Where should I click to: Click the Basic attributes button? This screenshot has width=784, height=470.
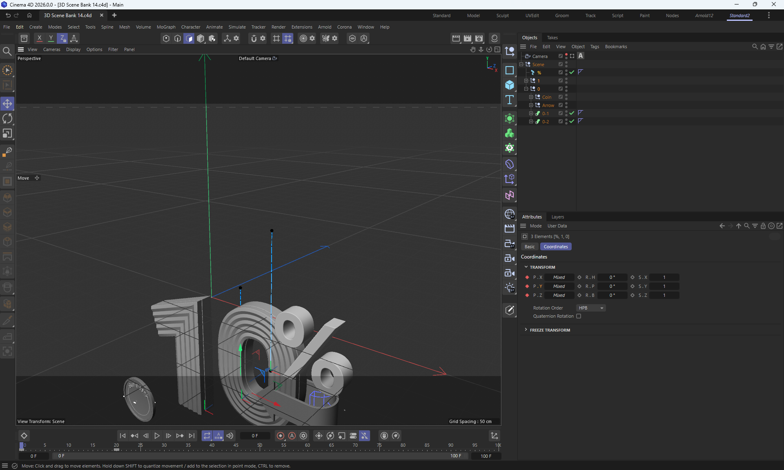tap(530, 247)
